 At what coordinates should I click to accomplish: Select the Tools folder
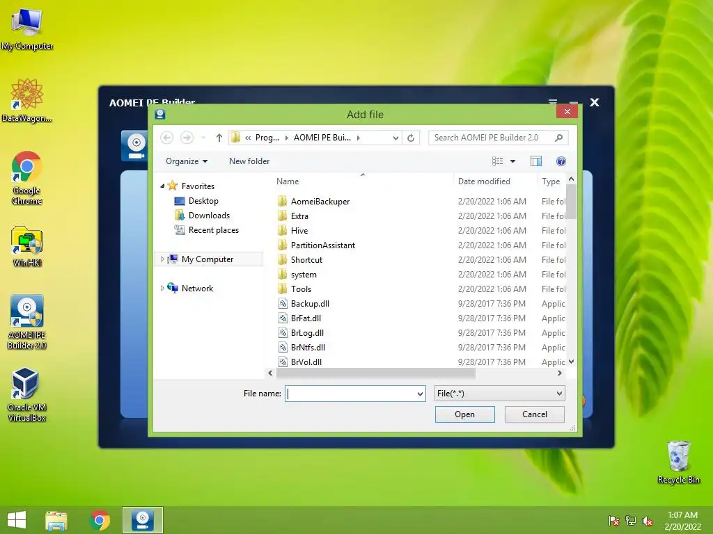click(x=301, y=289)
